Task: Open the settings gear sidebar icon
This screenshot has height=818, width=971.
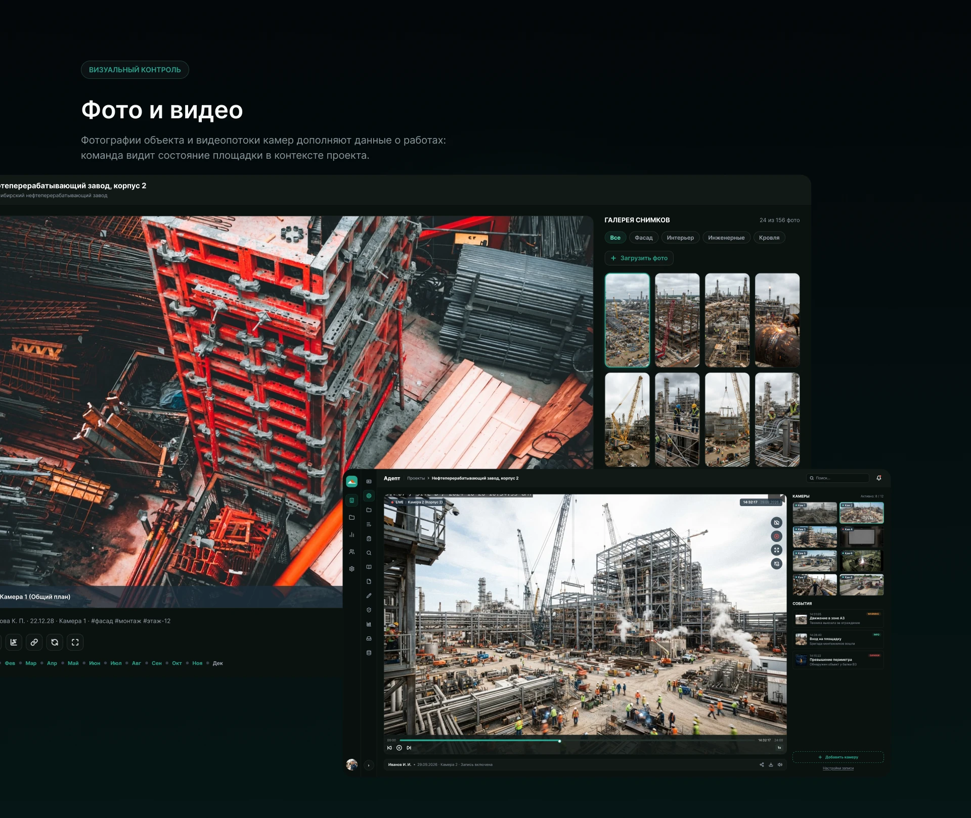Action: coord(351,569)
